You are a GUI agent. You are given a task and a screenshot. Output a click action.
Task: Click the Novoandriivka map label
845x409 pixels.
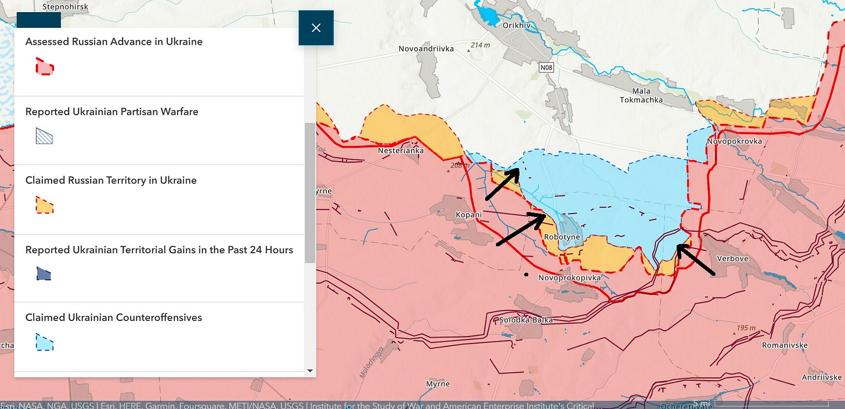coord(426,49)
